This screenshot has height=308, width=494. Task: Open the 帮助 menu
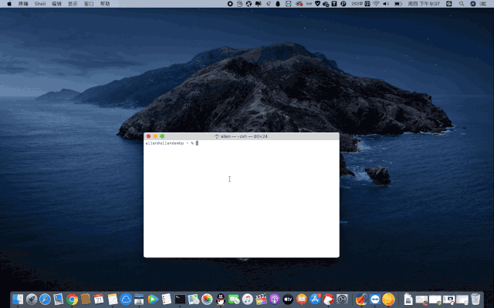(x=105, y=4)
